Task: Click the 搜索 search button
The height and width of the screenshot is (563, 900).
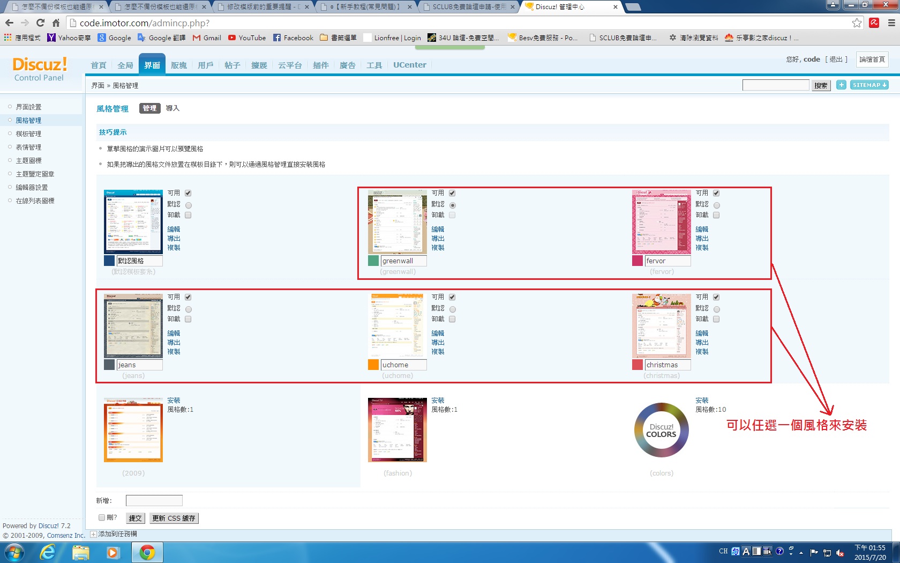Action: pyautogui.click(x=821, y=85)
